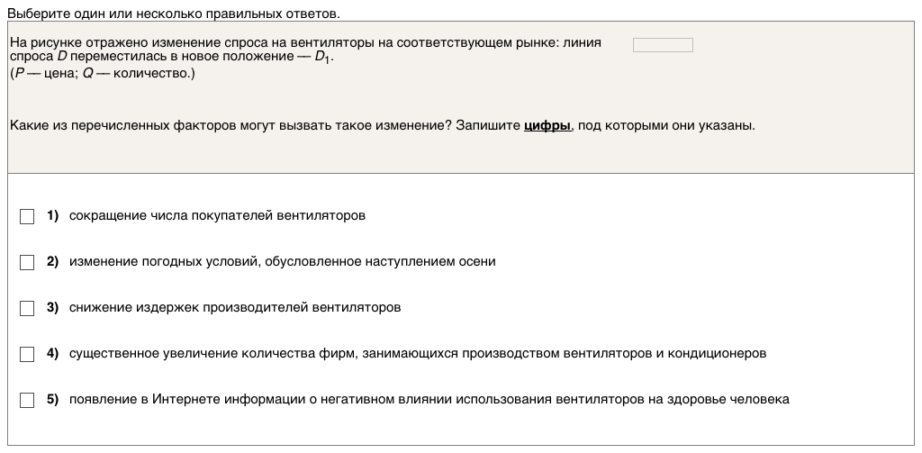Check the box for option 1
Viewport: 922px width, 453px height.
click(x=27, y=216)
